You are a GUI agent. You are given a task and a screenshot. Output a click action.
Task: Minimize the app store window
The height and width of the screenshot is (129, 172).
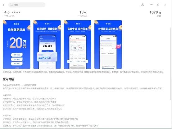(x=152, y=5)
